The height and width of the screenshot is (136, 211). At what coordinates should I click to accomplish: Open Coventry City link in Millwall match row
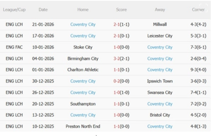(83, 24)
